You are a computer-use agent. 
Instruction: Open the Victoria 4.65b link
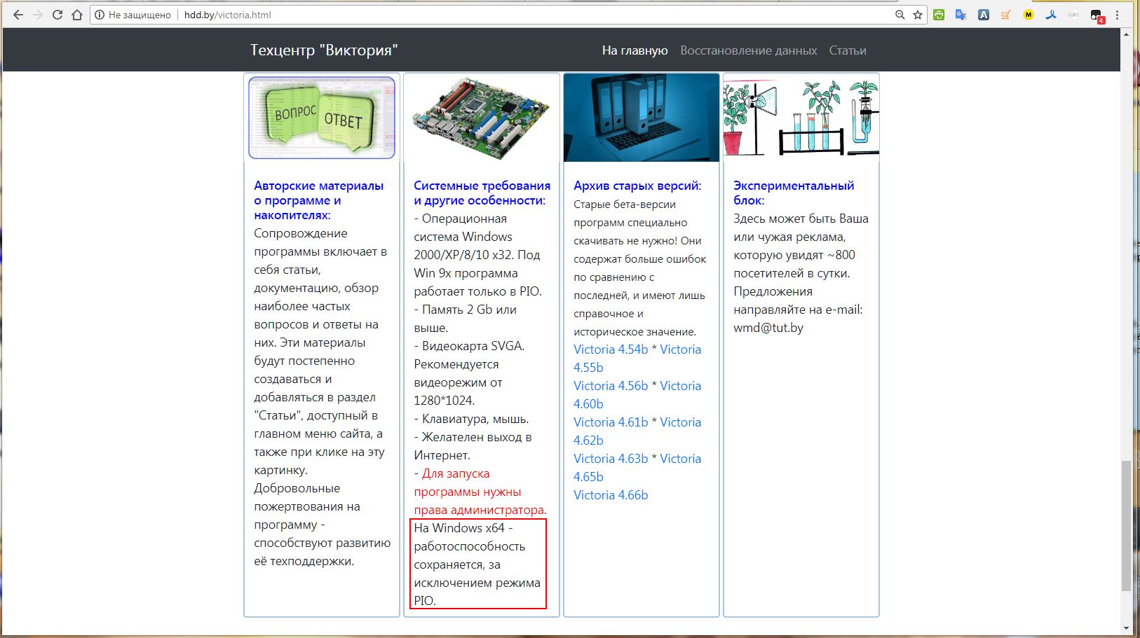tap(637, 468)
